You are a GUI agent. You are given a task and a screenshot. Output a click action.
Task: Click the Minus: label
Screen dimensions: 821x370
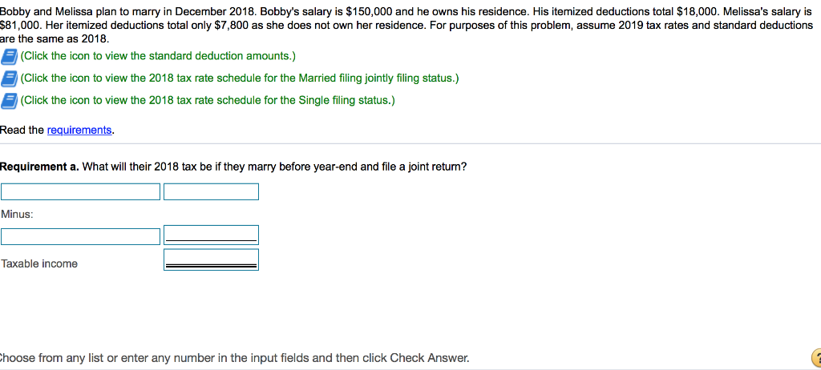click(x=18, y=214)
